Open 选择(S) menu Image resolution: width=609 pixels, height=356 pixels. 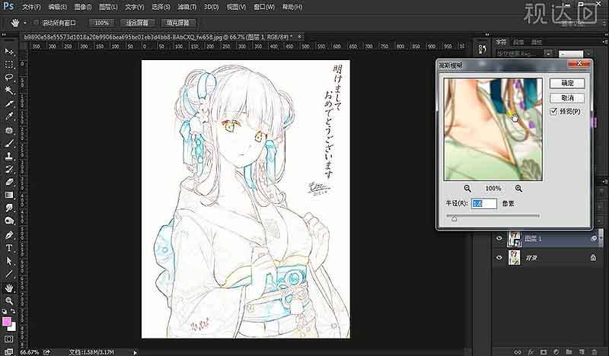coord(161,7)
